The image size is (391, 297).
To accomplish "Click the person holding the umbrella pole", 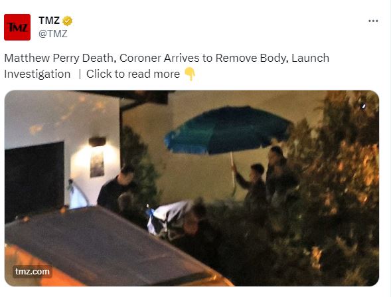I will 252,185.
